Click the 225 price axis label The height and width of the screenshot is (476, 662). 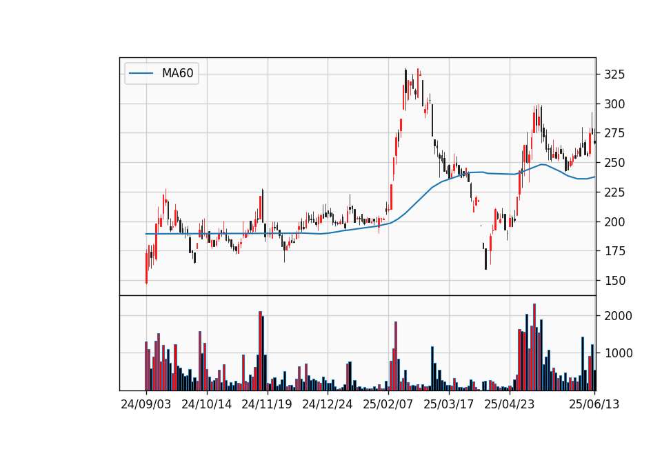pos(614,192)
